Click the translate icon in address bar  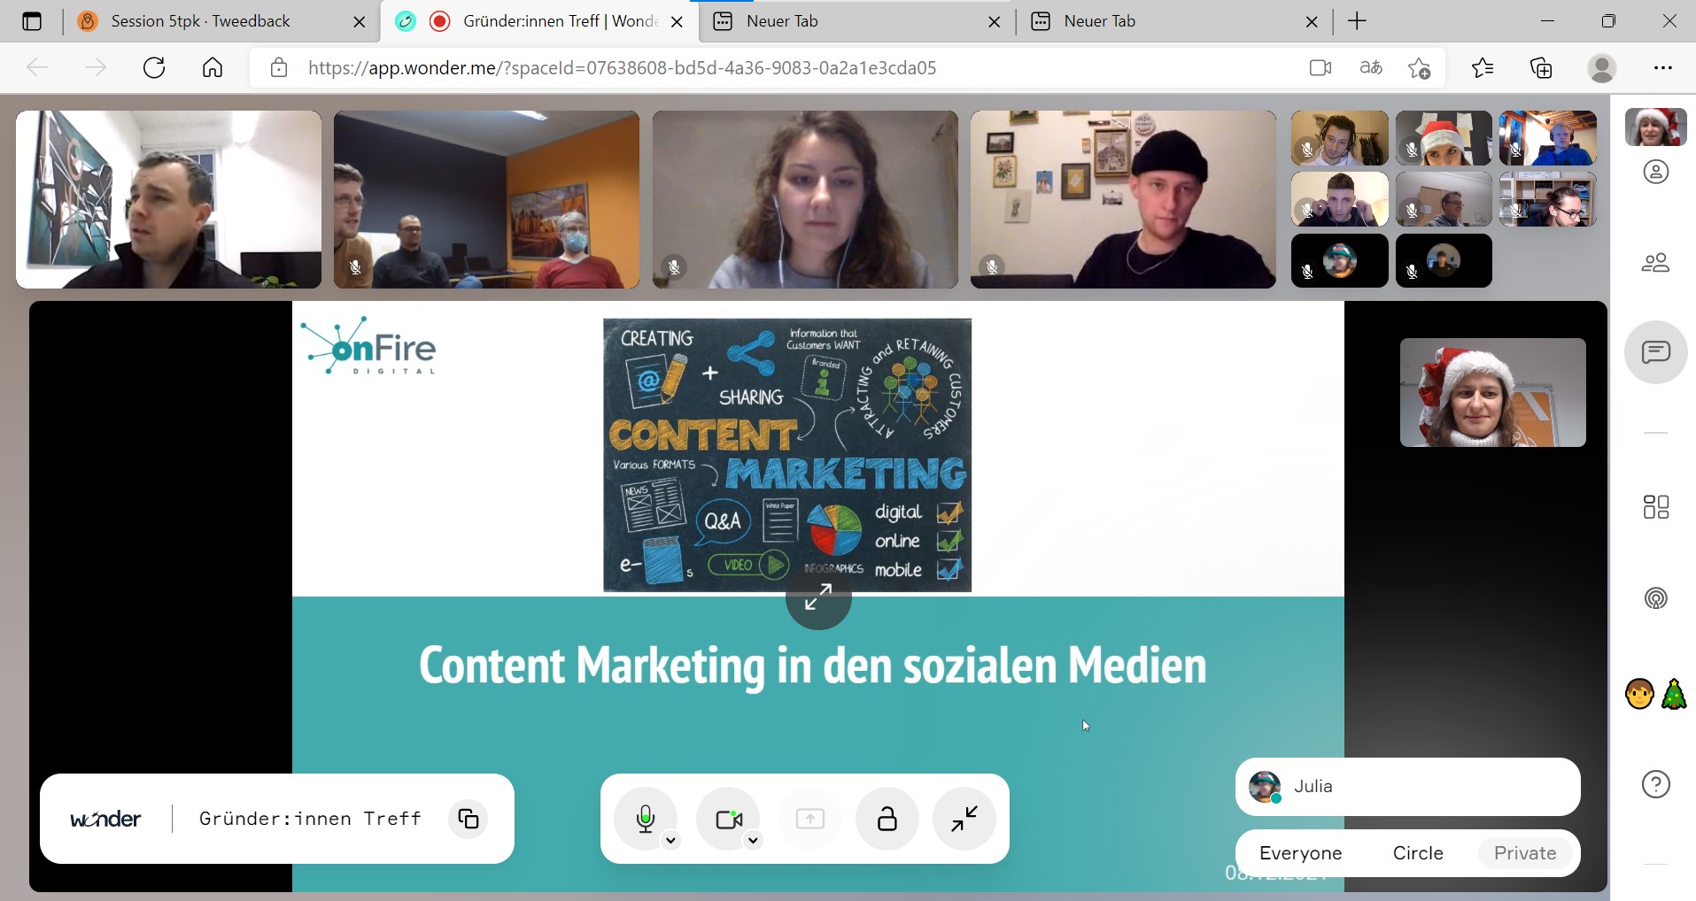1371,68
